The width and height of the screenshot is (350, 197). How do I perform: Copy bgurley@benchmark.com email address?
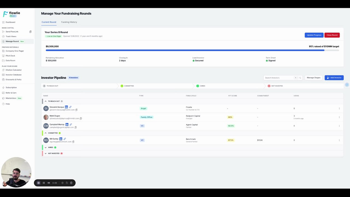point(73,142)
